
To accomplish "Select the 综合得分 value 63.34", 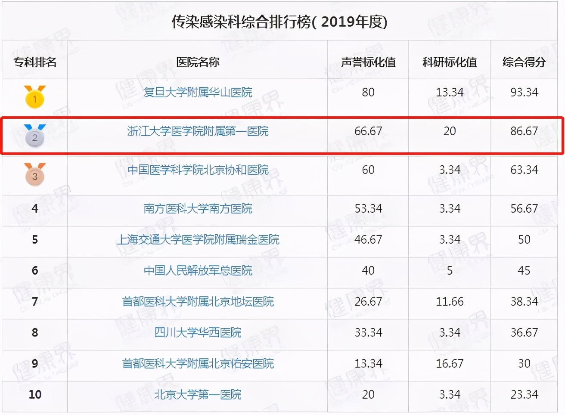I will (524, 170).
